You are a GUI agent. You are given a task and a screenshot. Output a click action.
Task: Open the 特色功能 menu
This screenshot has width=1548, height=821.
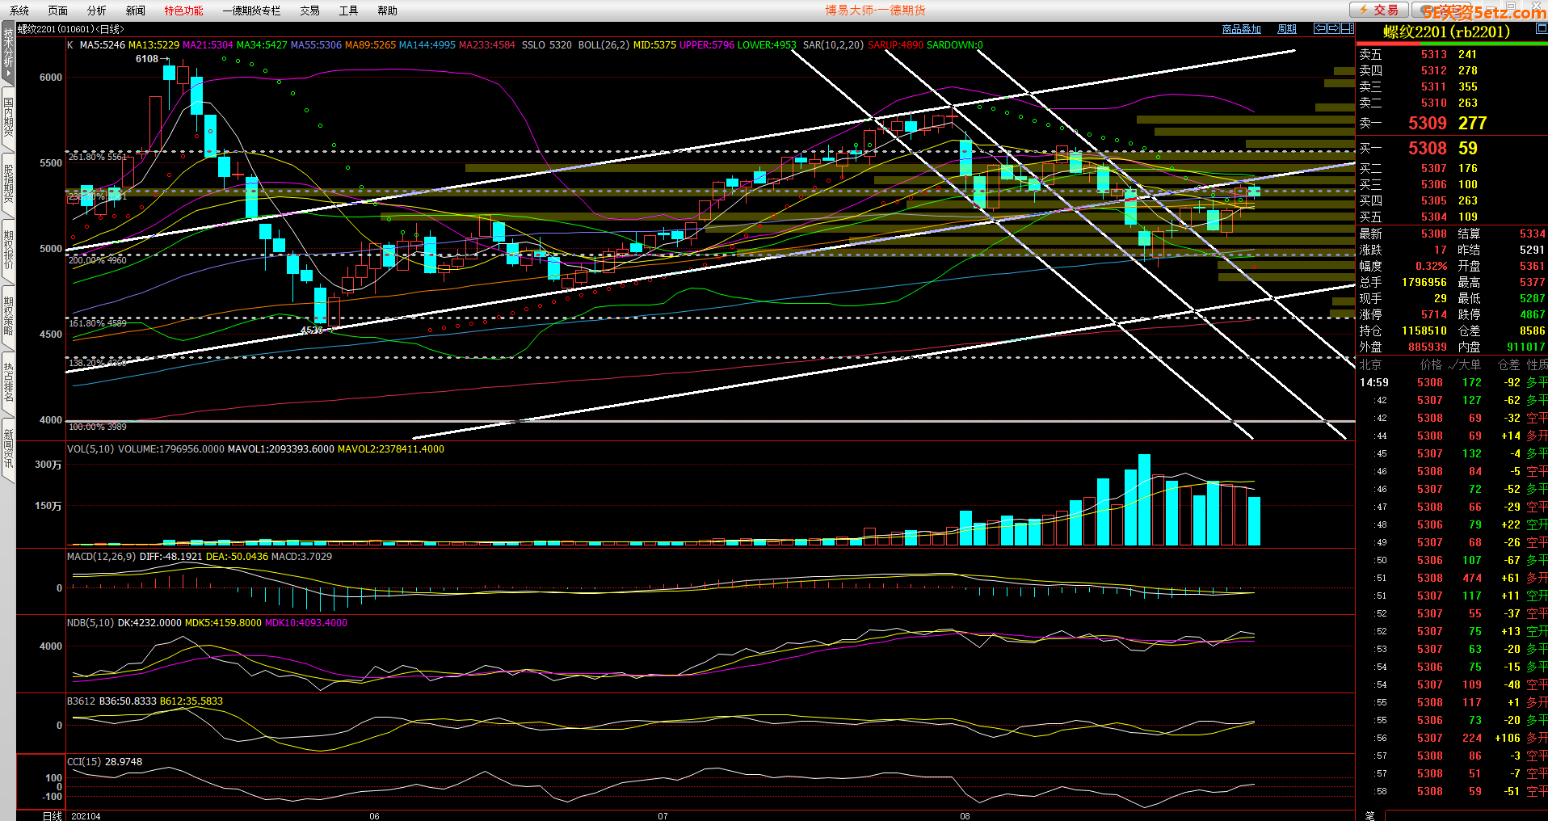click(x=184, y=11)
